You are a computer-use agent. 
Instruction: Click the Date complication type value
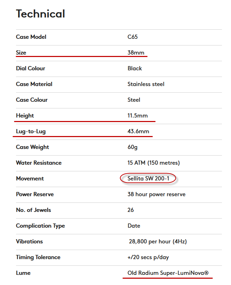click(134, 226)
